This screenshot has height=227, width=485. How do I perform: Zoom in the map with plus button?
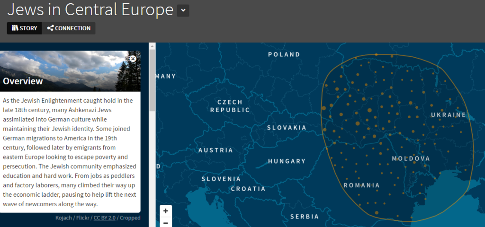pyautogui.click(x=166, y=211)
